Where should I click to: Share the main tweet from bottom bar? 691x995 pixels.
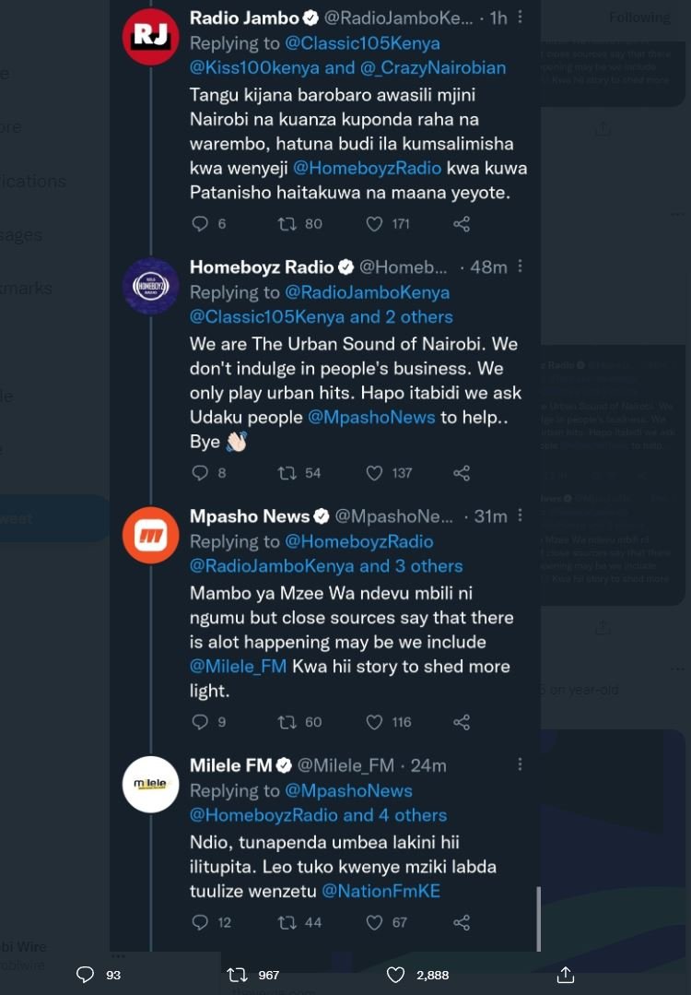pos(566,975)
